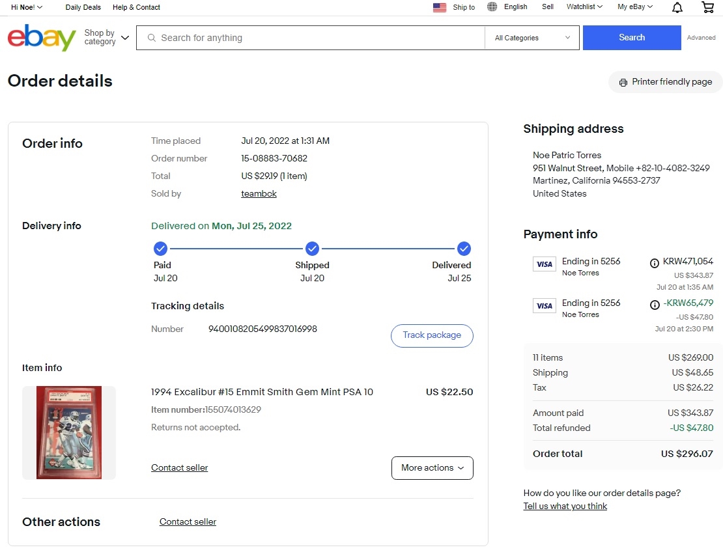
Task: Click the Shipping US $48.65 amount
Action: 692,373
